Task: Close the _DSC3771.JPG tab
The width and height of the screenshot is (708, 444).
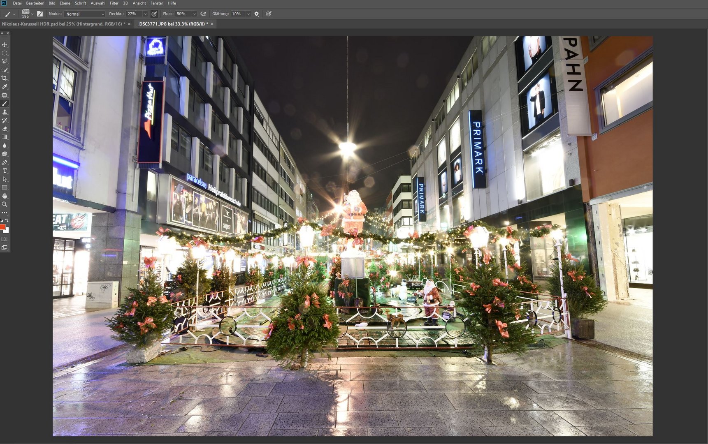Action: (x=212, y=24)
